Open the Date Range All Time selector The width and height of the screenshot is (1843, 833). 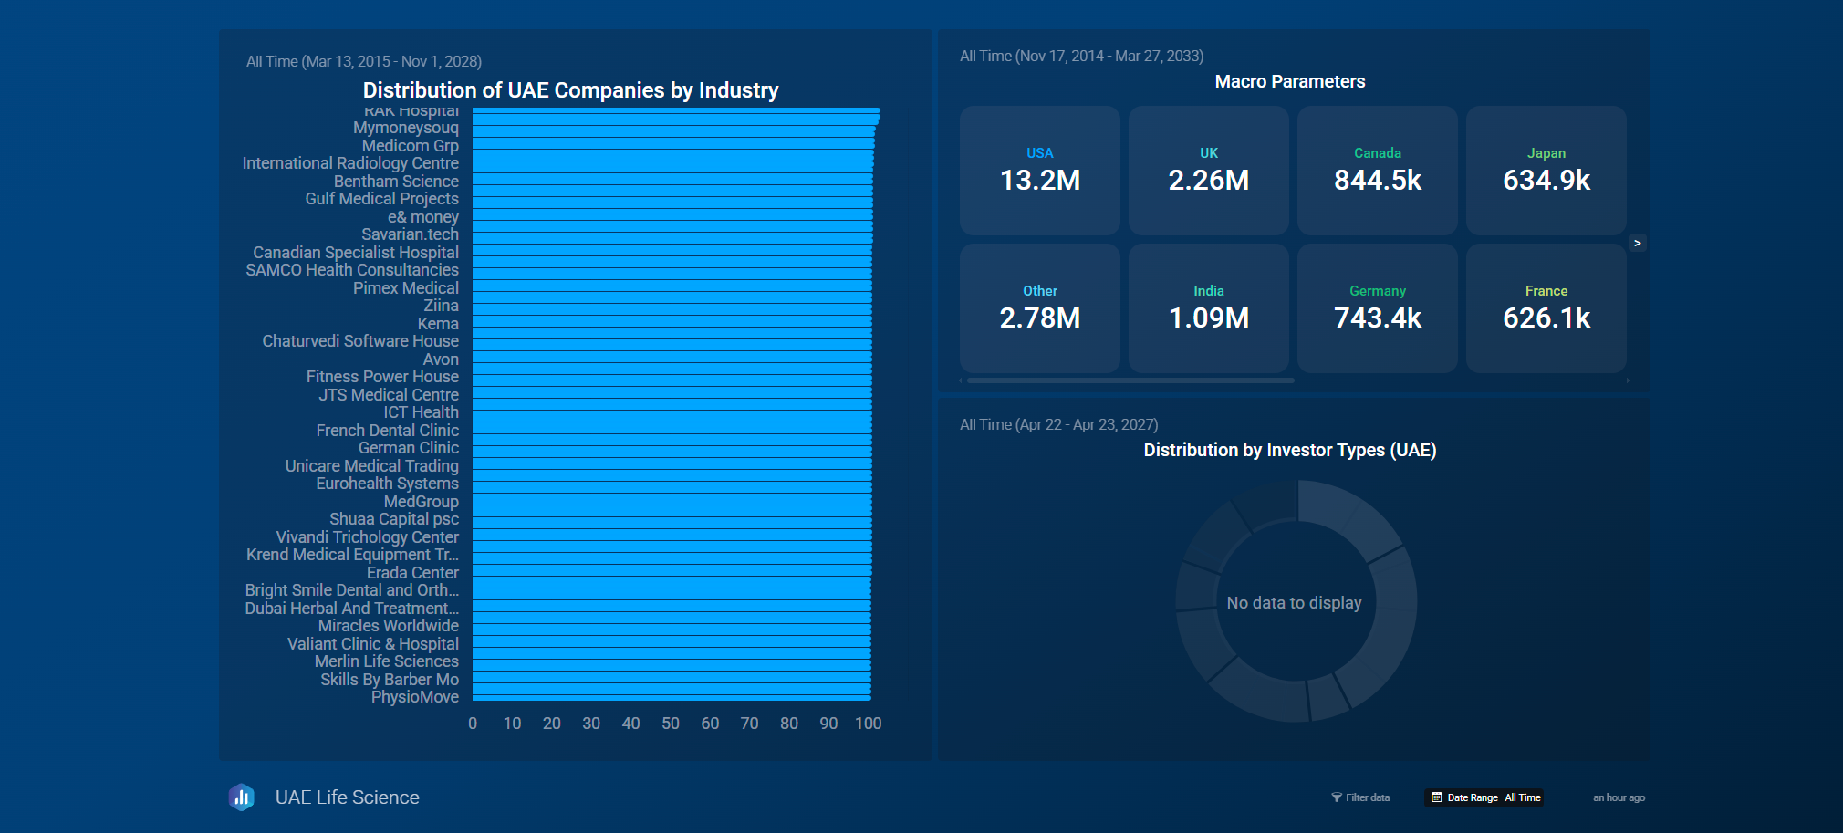(1484, 797)
